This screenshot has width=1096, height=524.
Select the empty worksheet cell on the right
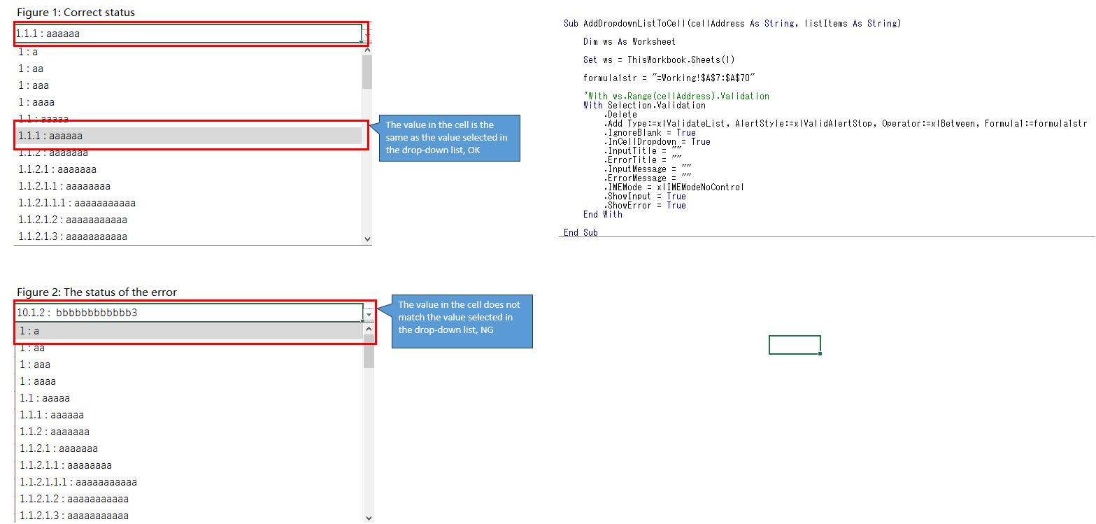pos(795,344)
